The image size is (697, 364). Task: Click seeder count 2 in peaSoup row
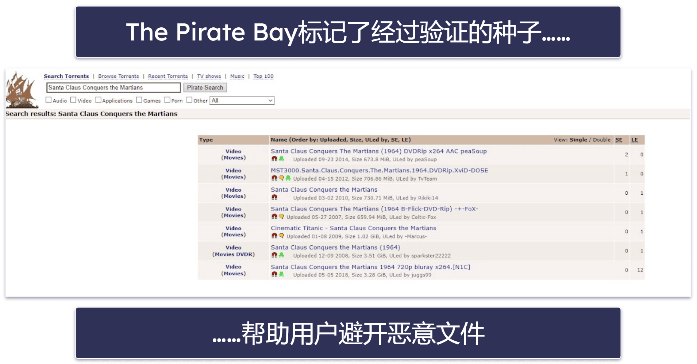(x=626, y=154)
